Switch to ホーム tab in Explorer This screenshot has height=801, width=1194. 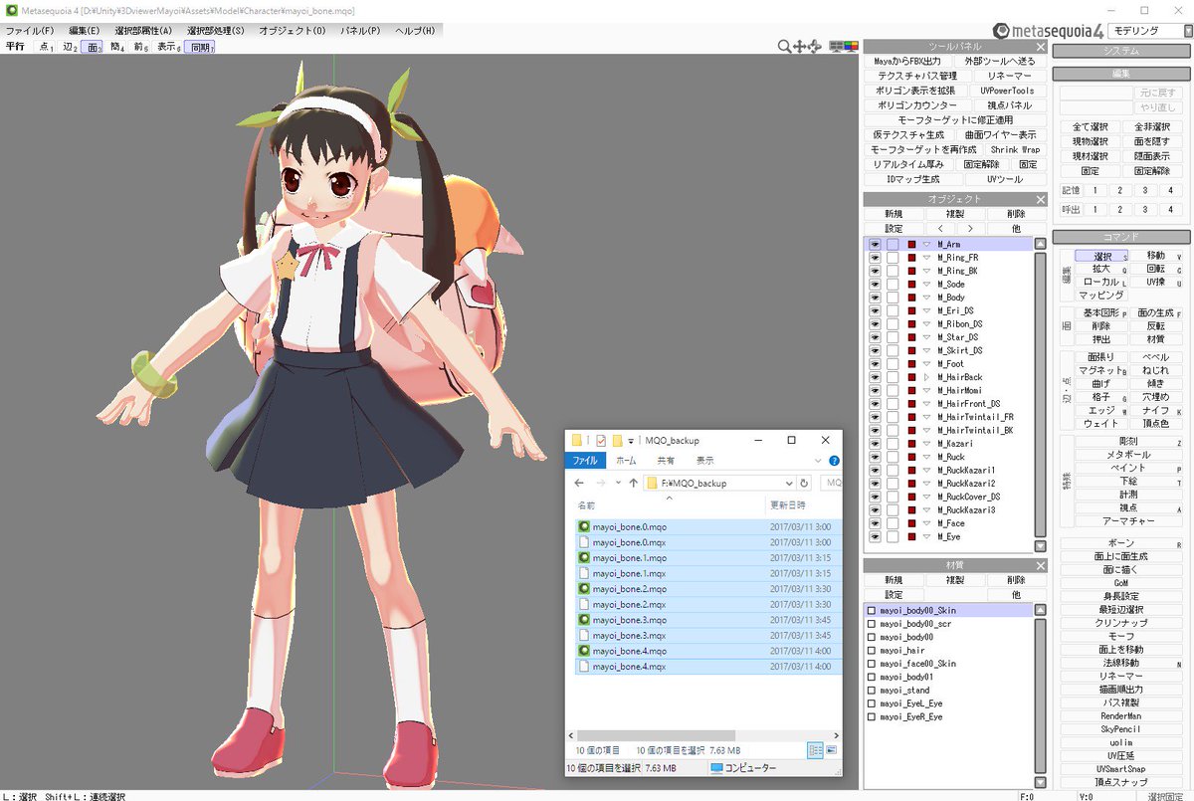click(626, 461)
